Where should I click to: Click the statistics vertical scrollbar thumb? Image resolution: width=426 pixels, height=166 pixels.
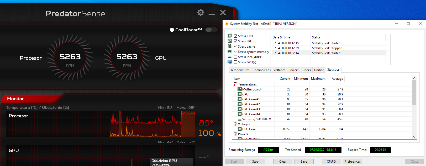[414, 93]
